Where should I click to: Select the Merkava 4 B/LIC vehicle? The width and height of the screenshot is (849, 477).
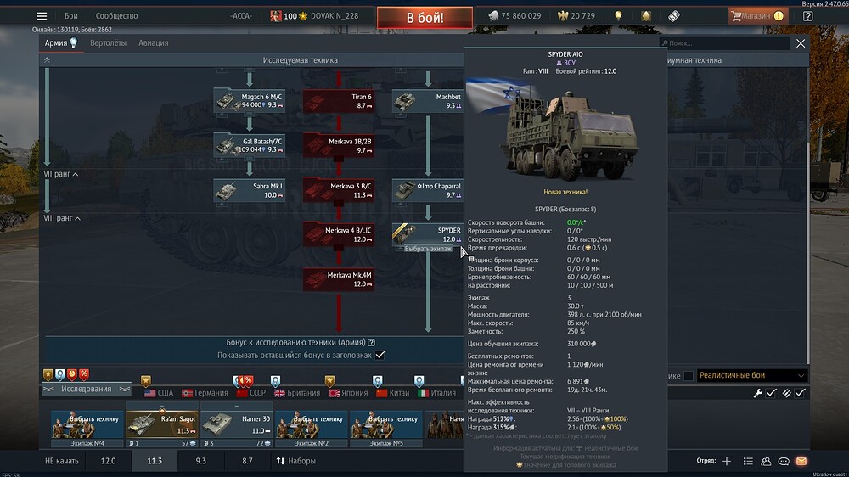click(339, 234)
